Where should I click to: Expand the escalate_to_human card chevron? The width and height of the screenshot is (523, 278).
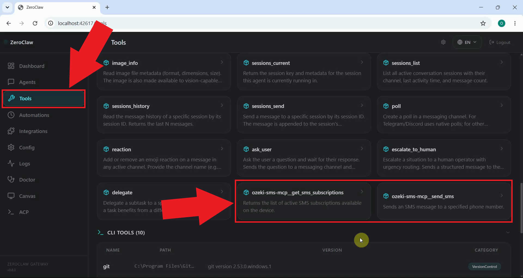[502, 149]
